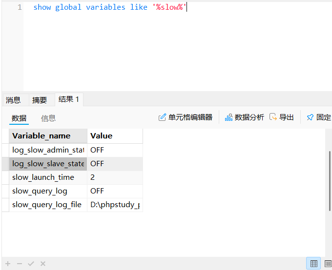Click the delete record minus icon
This screenshot has height=270, width=332.
coord(20,264)
